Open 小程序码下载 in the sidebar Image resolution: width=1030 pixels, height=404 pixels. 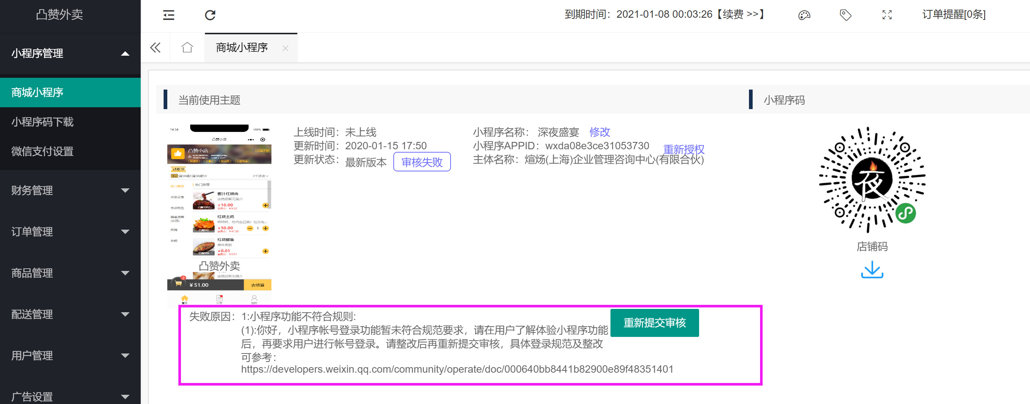[x=42, y=122]
